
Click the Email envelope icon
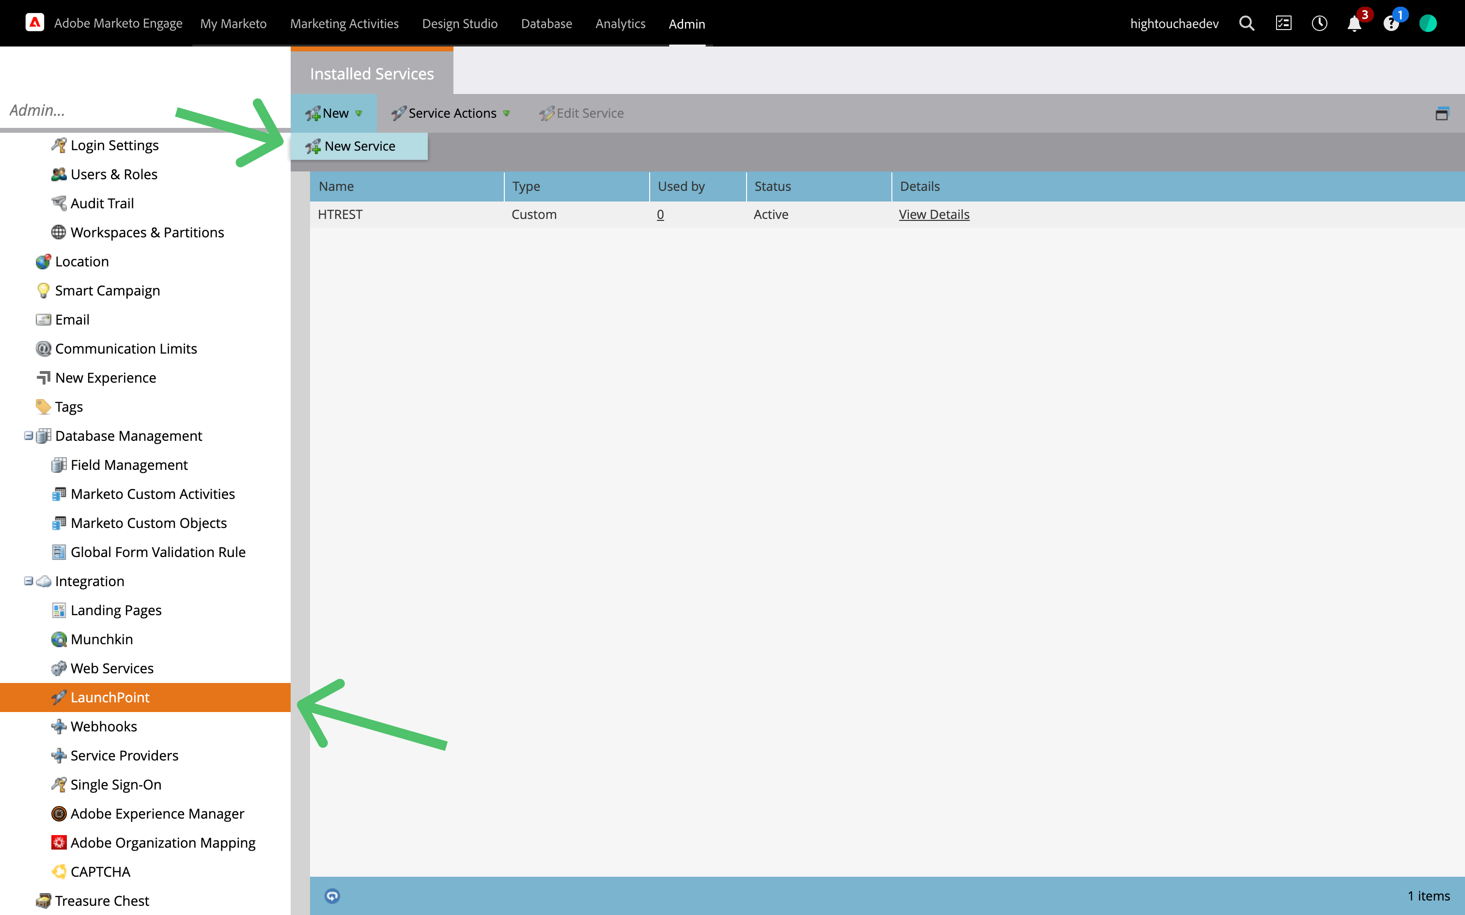point(43,320)
